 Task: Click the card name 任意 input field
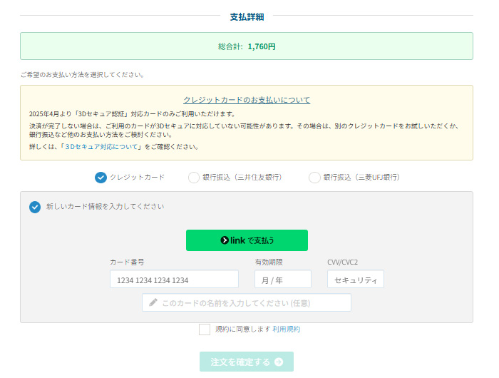[x=247, y=302]
